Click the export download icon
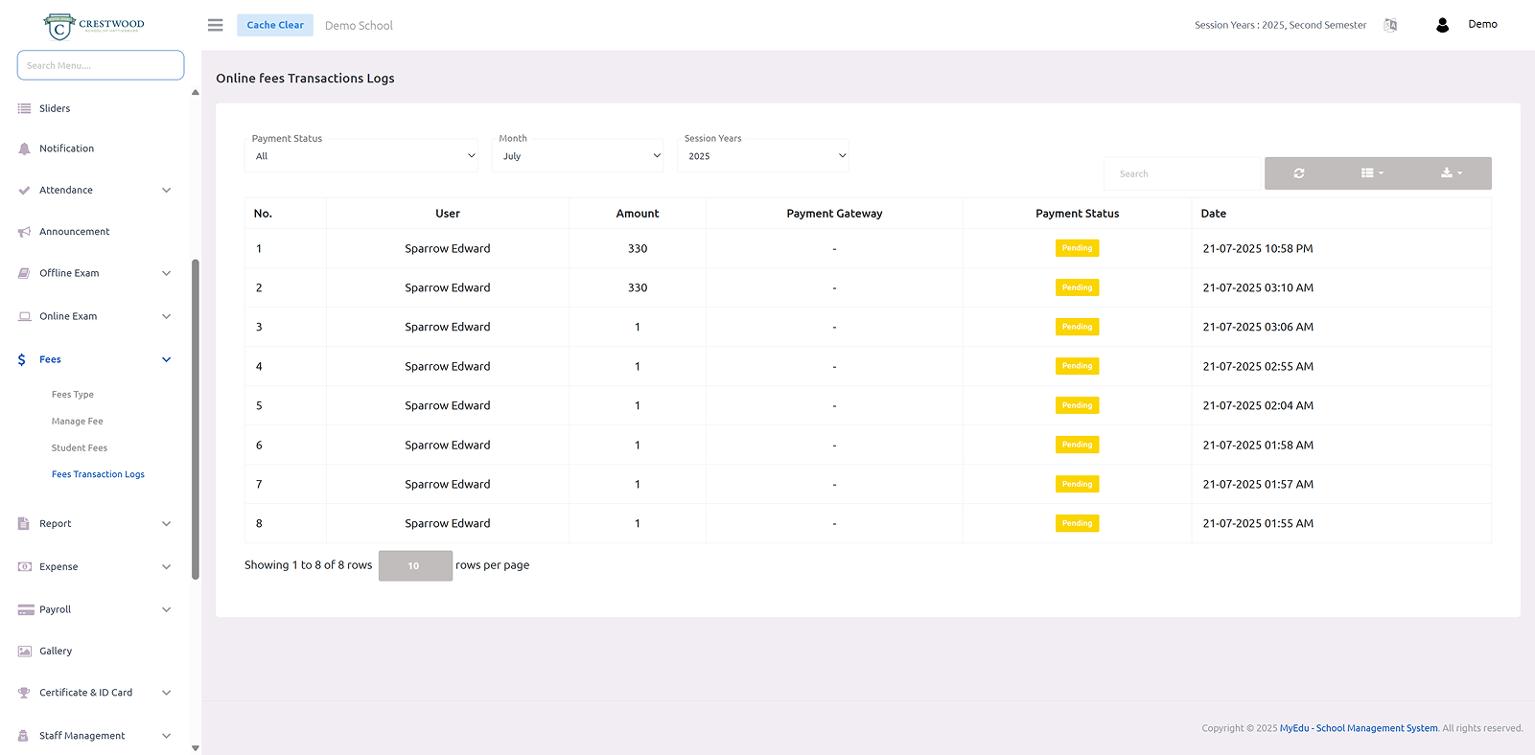 (x=1451, y=173)
